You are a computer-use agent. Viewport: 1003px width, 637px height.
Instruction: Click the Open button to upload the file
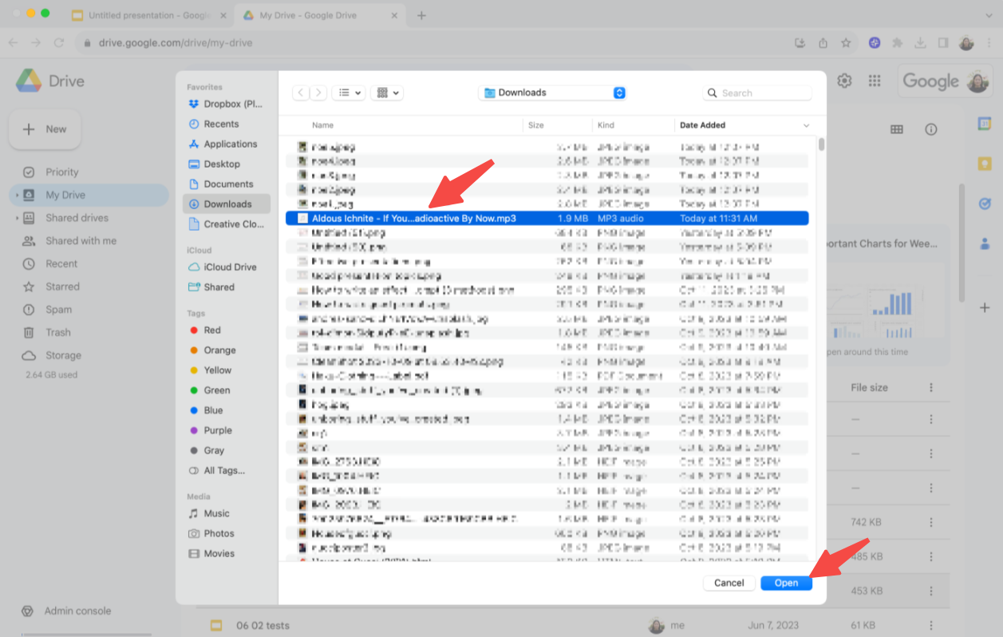coord(786,583)
